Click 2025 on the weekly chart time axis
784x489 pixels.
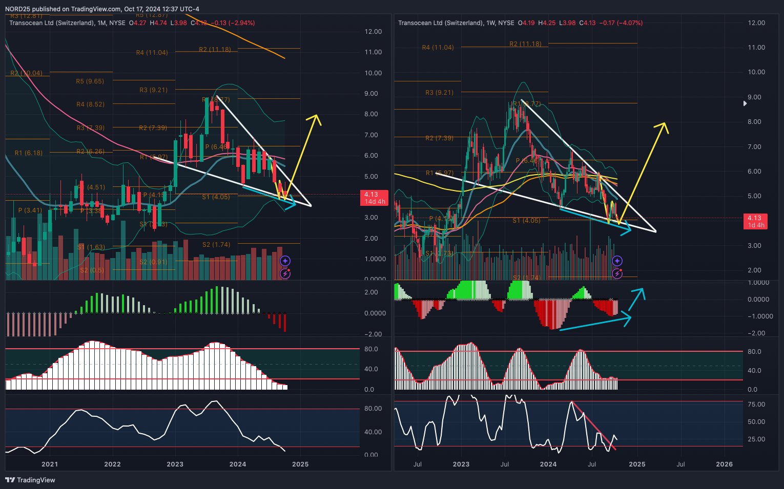click(637, 464)
